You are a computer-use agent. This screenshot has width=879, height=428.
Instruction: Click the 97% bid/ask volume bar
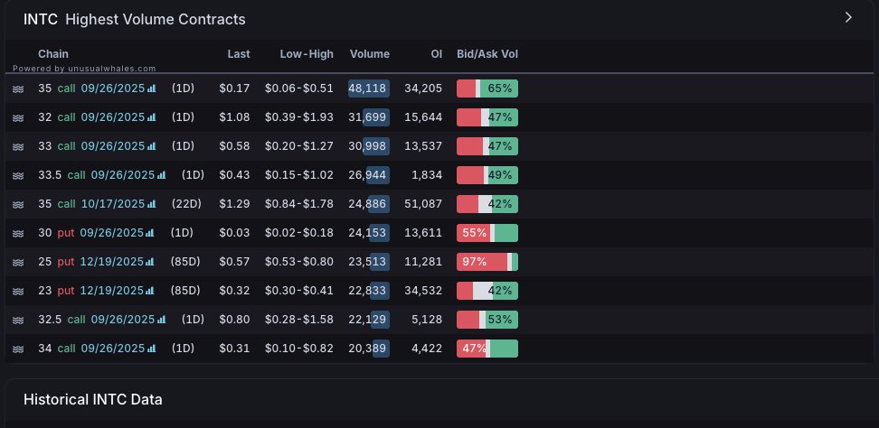click(x=487, y=262)
